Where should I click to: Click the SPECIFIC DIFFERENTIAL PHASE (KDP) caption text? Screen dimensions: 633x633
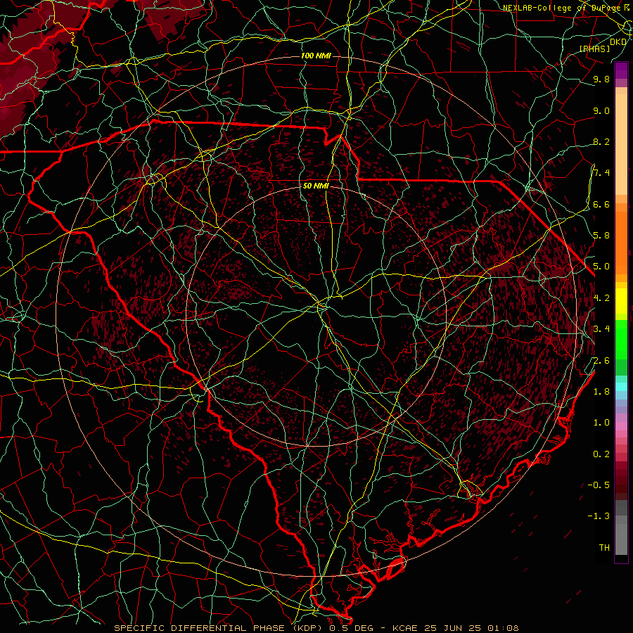point(218,628)
